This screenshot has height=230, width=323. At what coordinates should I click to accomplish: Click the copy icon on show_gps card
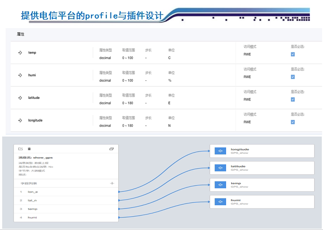tap(111, 149)
